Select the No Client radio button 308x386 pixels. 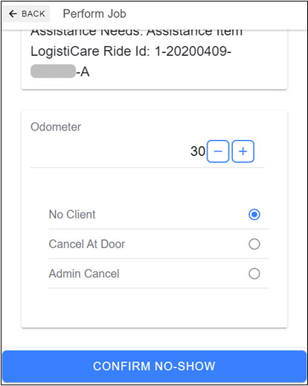coord(254,215)
